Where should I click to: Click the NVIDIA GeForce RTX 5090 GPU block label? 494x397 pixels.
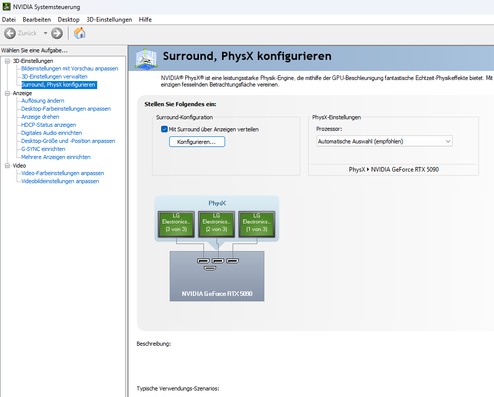click(217, 294)
